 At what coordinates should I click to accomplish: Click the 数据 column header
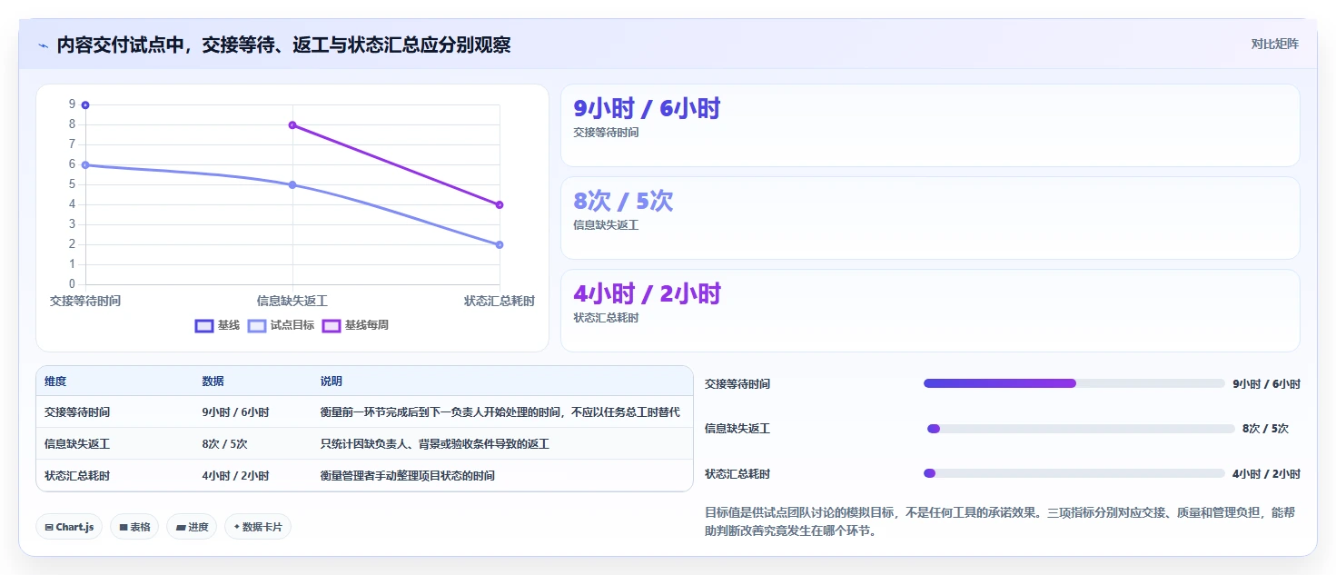pos(213,382)
